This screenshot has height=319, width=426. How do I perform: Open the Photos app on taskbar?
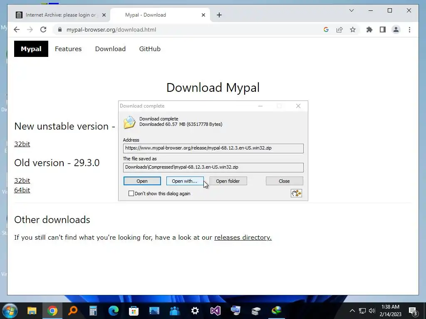coord(154,311)
